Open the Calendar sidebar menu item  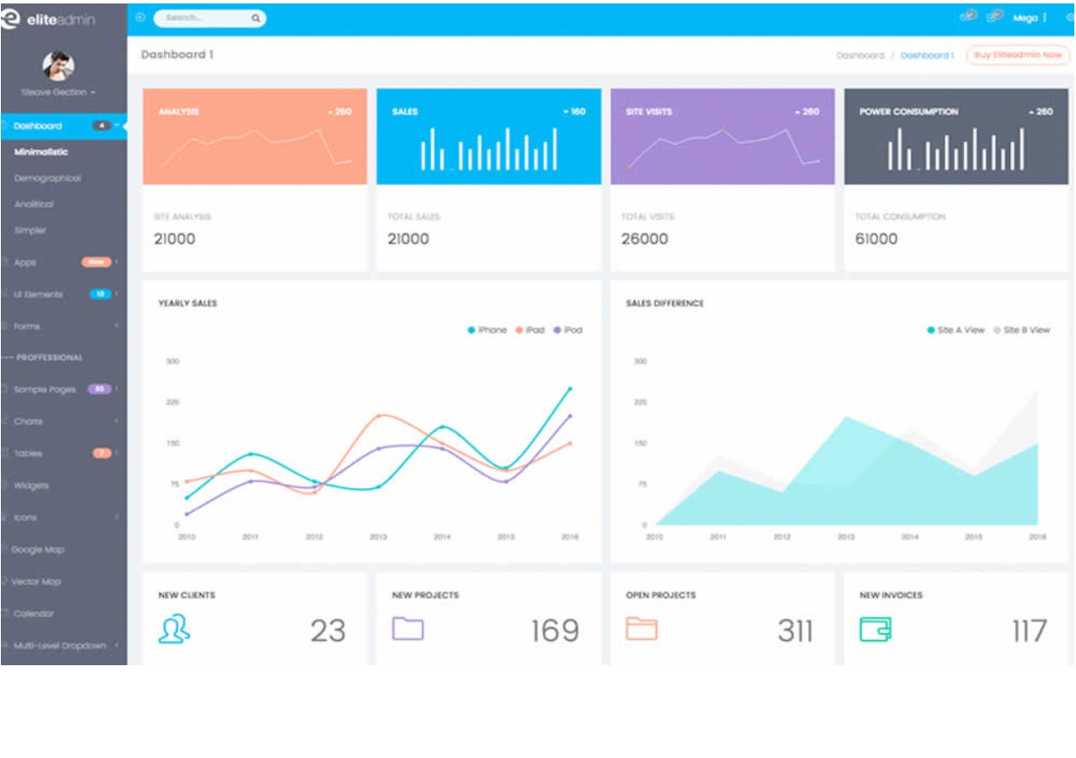point(34,614)
